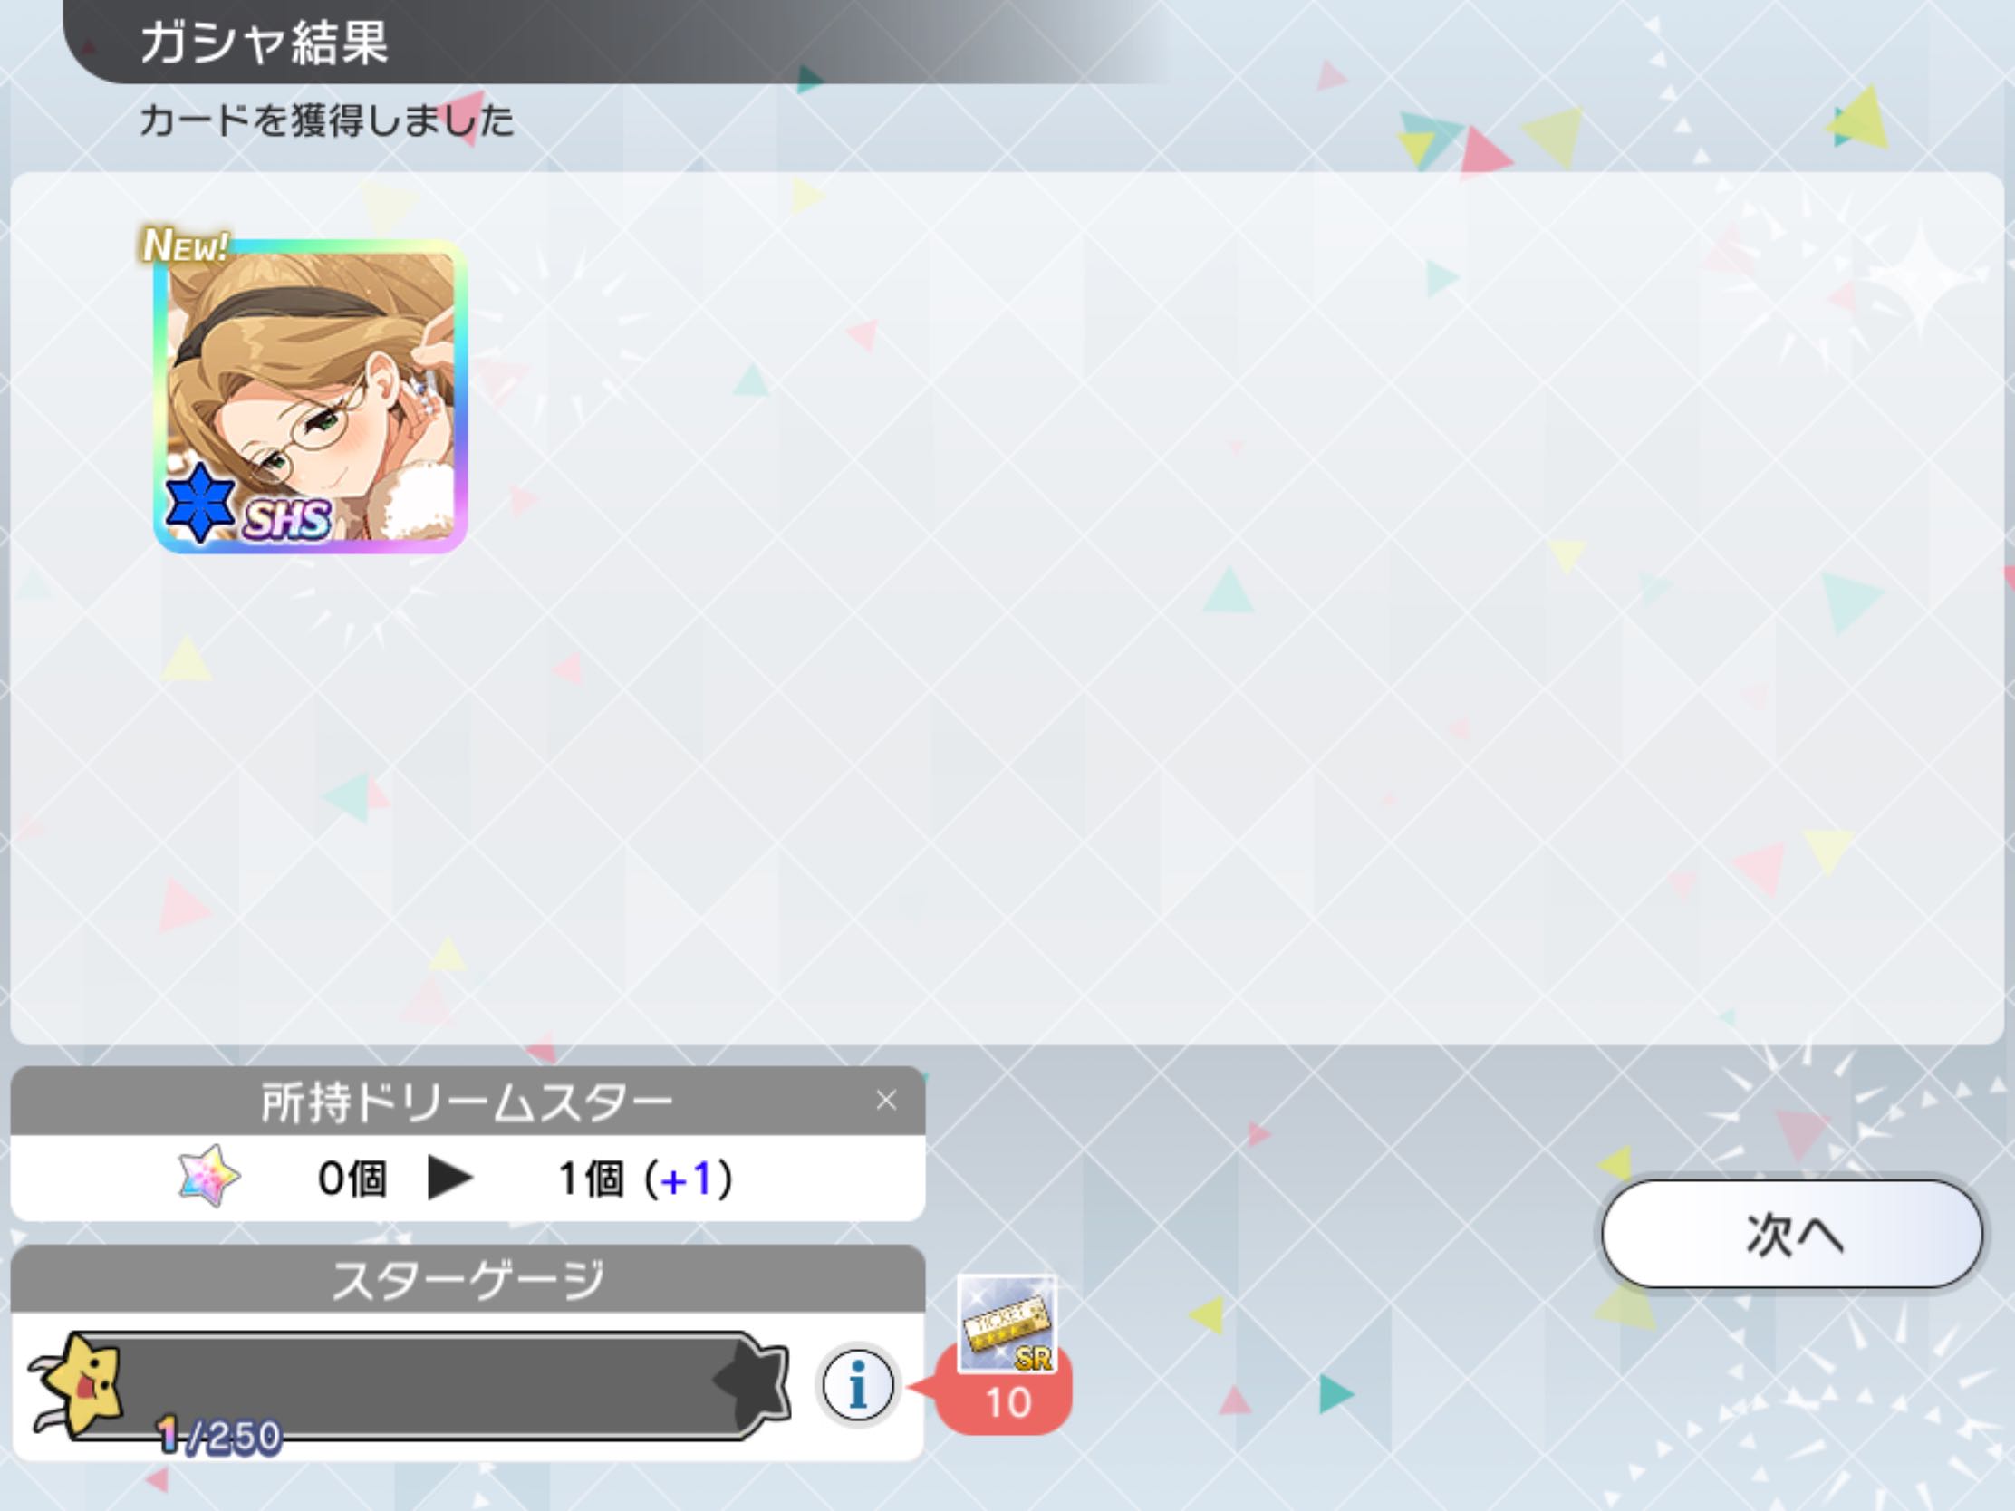This screenshot has width=2015, height=1511.
Task: Tap the black arrow between star counts
Action: point(450,1179)
